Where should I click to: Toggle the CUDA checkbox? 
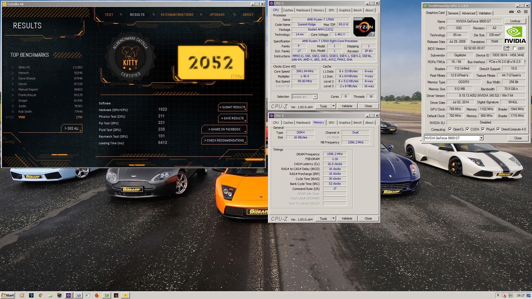pos(467,129)
